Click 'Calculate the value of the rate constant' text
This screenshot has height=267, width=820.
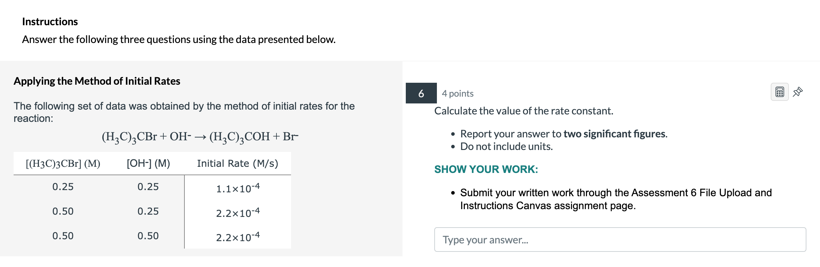coord(523,111)
